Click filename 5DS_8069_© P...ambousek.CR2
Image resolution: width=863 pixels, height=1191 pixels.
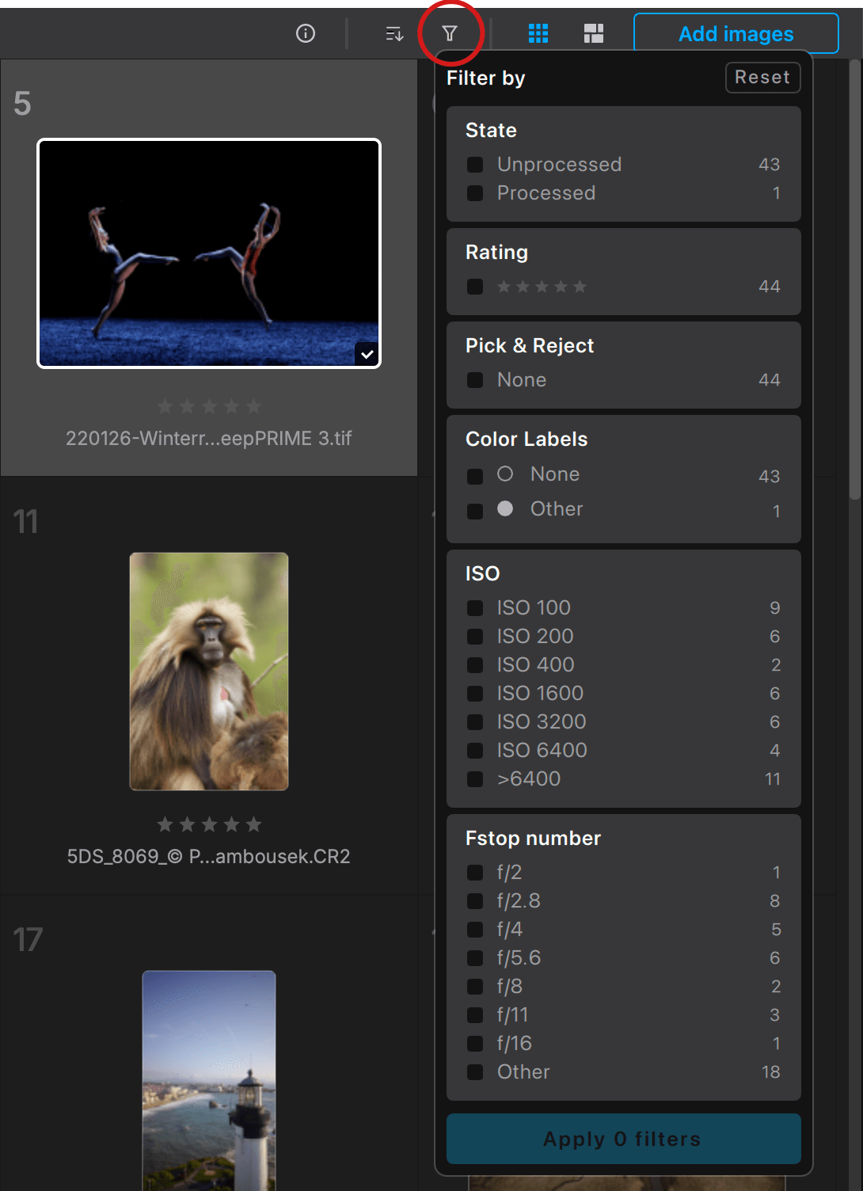(209, 857)
